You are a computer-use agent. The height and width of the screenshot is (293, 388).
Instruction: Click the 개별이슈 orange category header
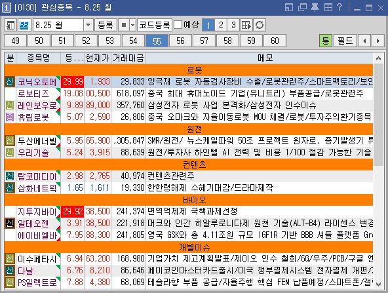(189, 247)
